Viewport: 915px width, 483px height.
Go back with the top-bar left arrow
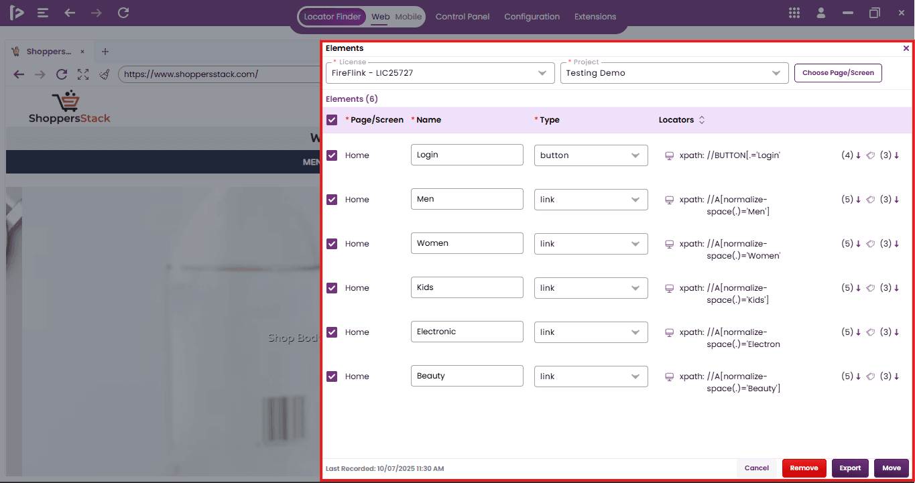coord(70,13)
